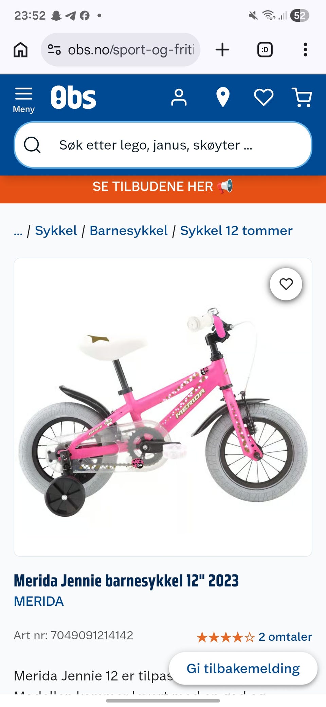This screenshot has width=326, height=707.
Task: Open the store locator pin icon
Action: [223, 98]
